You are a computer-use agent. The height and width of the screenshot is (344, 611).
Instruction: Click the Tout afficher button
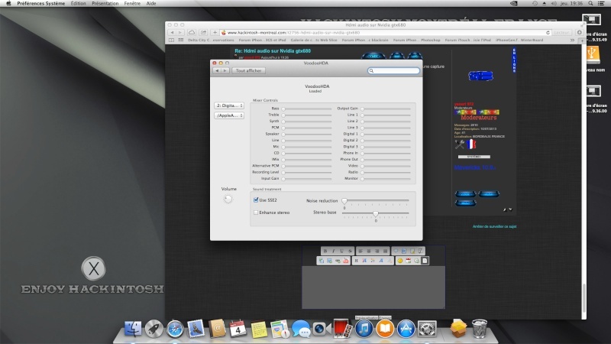248,70
